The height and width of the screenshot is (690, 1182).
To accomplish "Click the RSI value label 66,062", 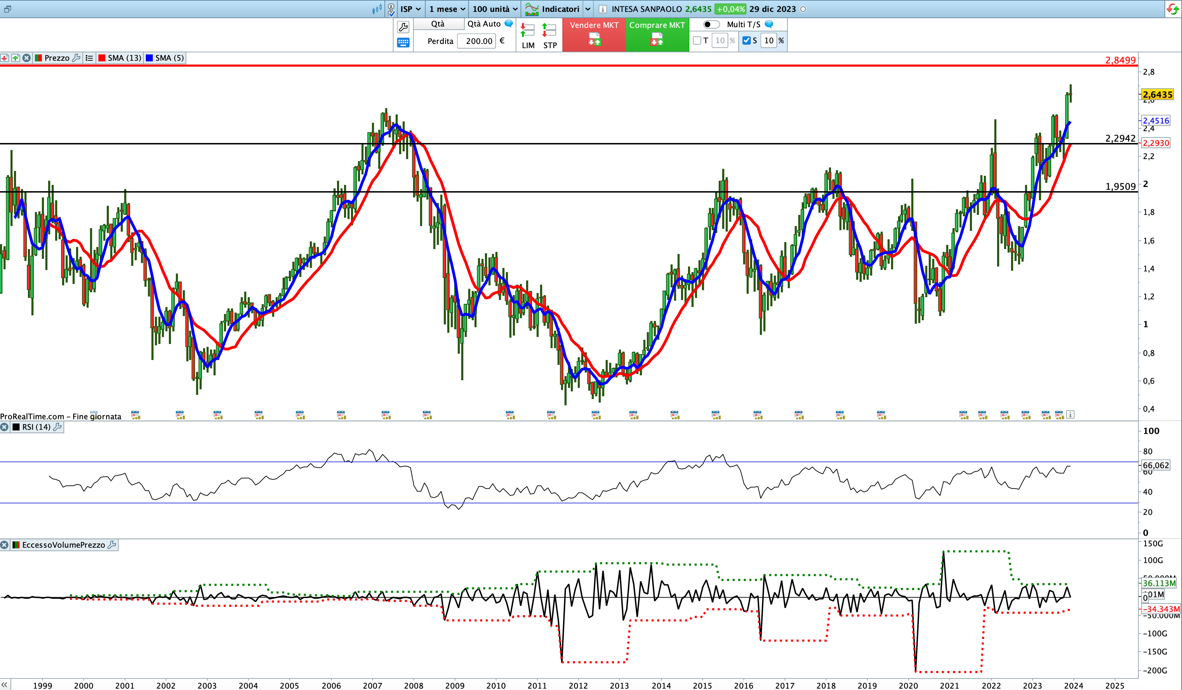I will tap(1156, 465).
